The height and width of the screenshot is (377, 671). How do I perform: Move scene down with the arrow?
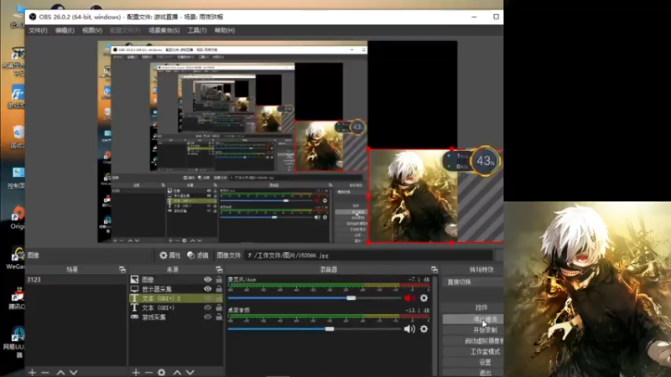tap(74, 372)
